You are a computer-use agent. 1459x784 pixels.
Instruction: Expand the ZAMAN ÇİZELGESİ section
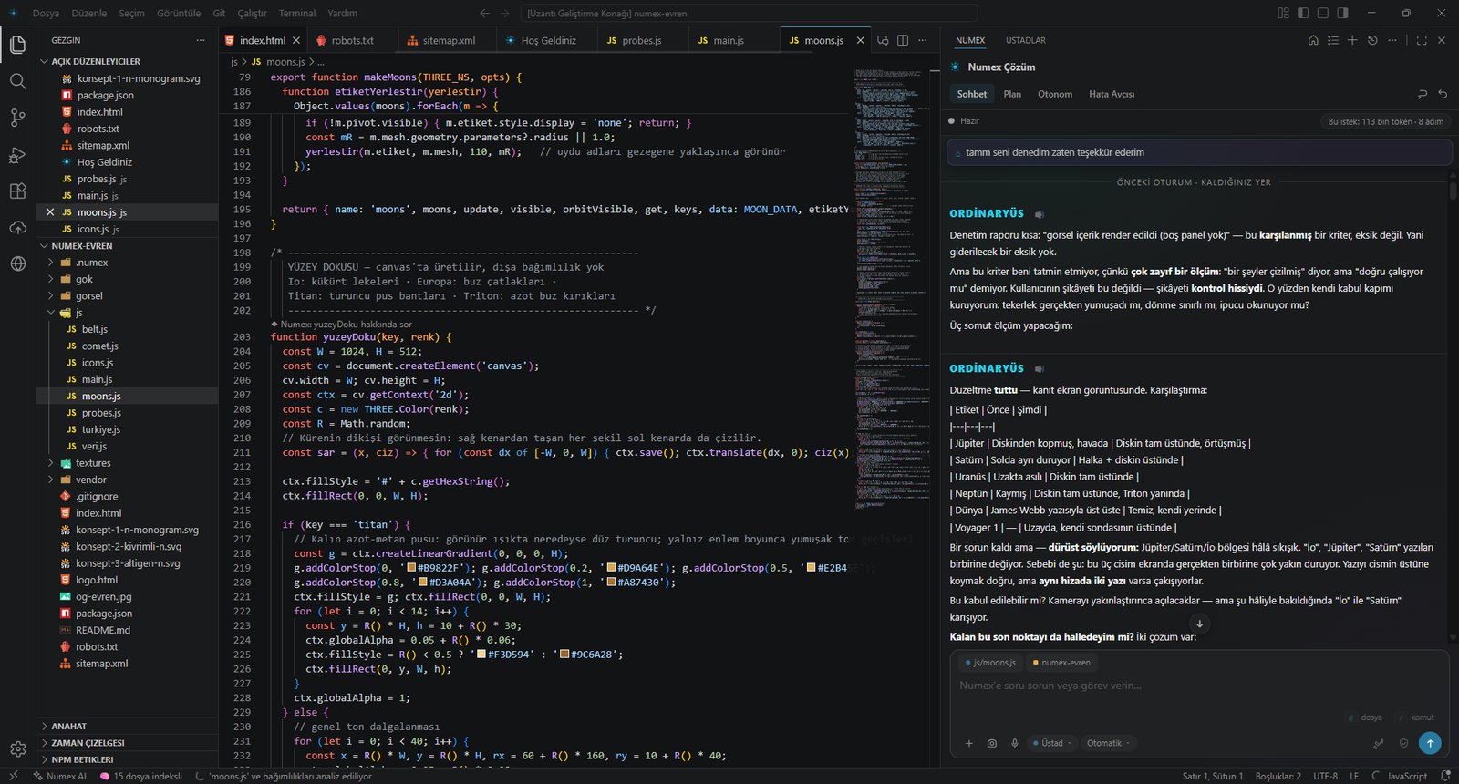(88, 743)
